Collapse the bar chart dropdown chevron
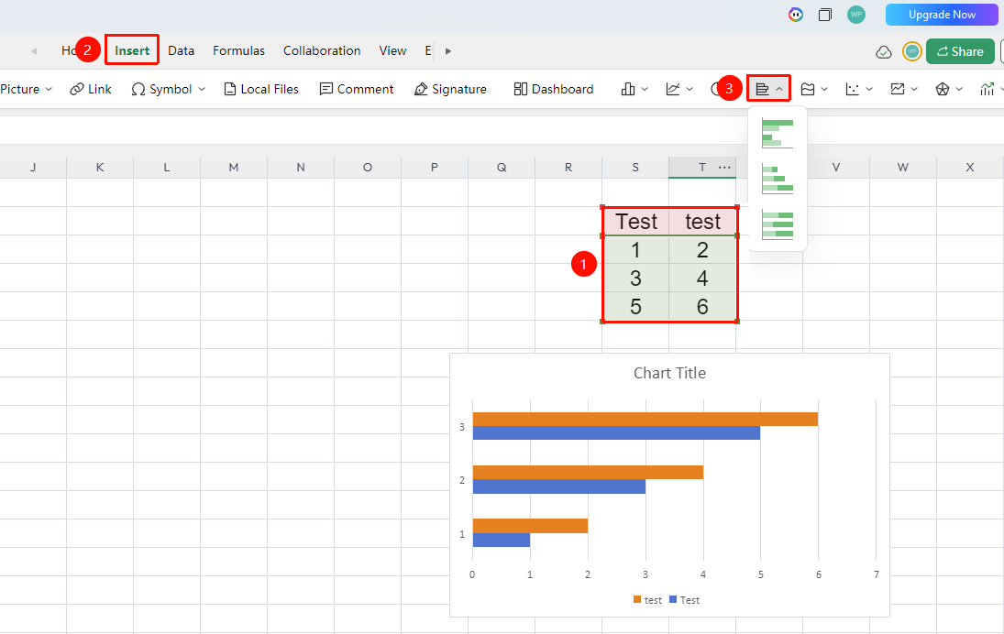Viewport: 1004px width, 634px height. pyautogui.click(x=779, y=89)
